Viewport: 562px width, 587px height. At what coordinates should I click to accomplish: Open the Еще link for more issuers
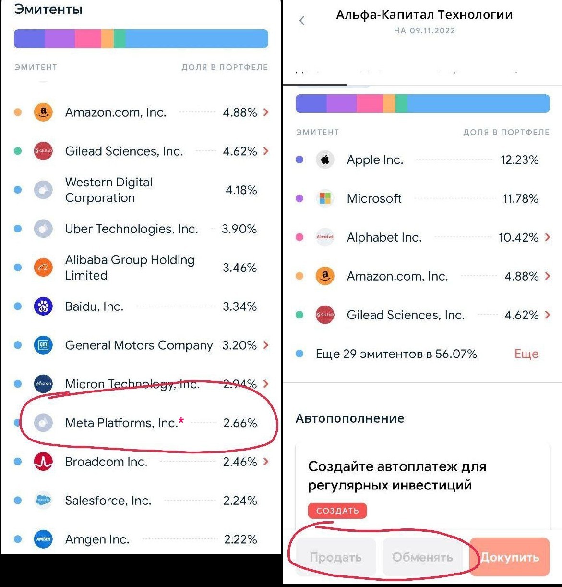[526, 354]
